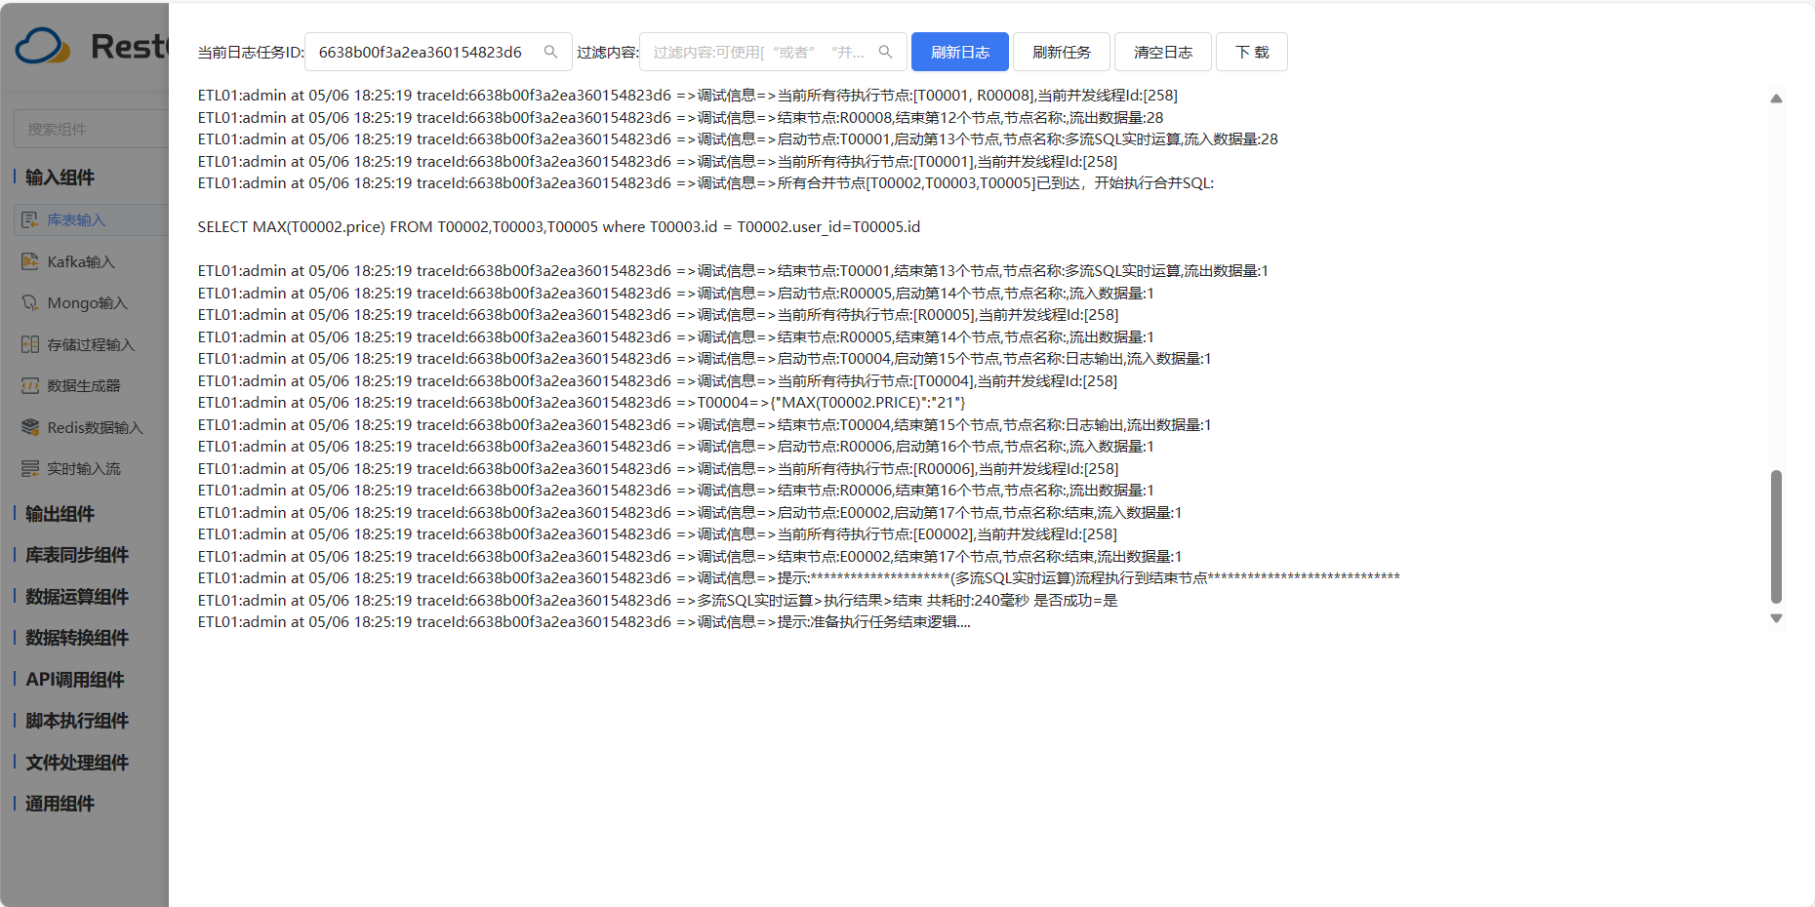Click the Kafka输入 label
This screenshot has height=907, width=1815.
[x=81, y=261]
